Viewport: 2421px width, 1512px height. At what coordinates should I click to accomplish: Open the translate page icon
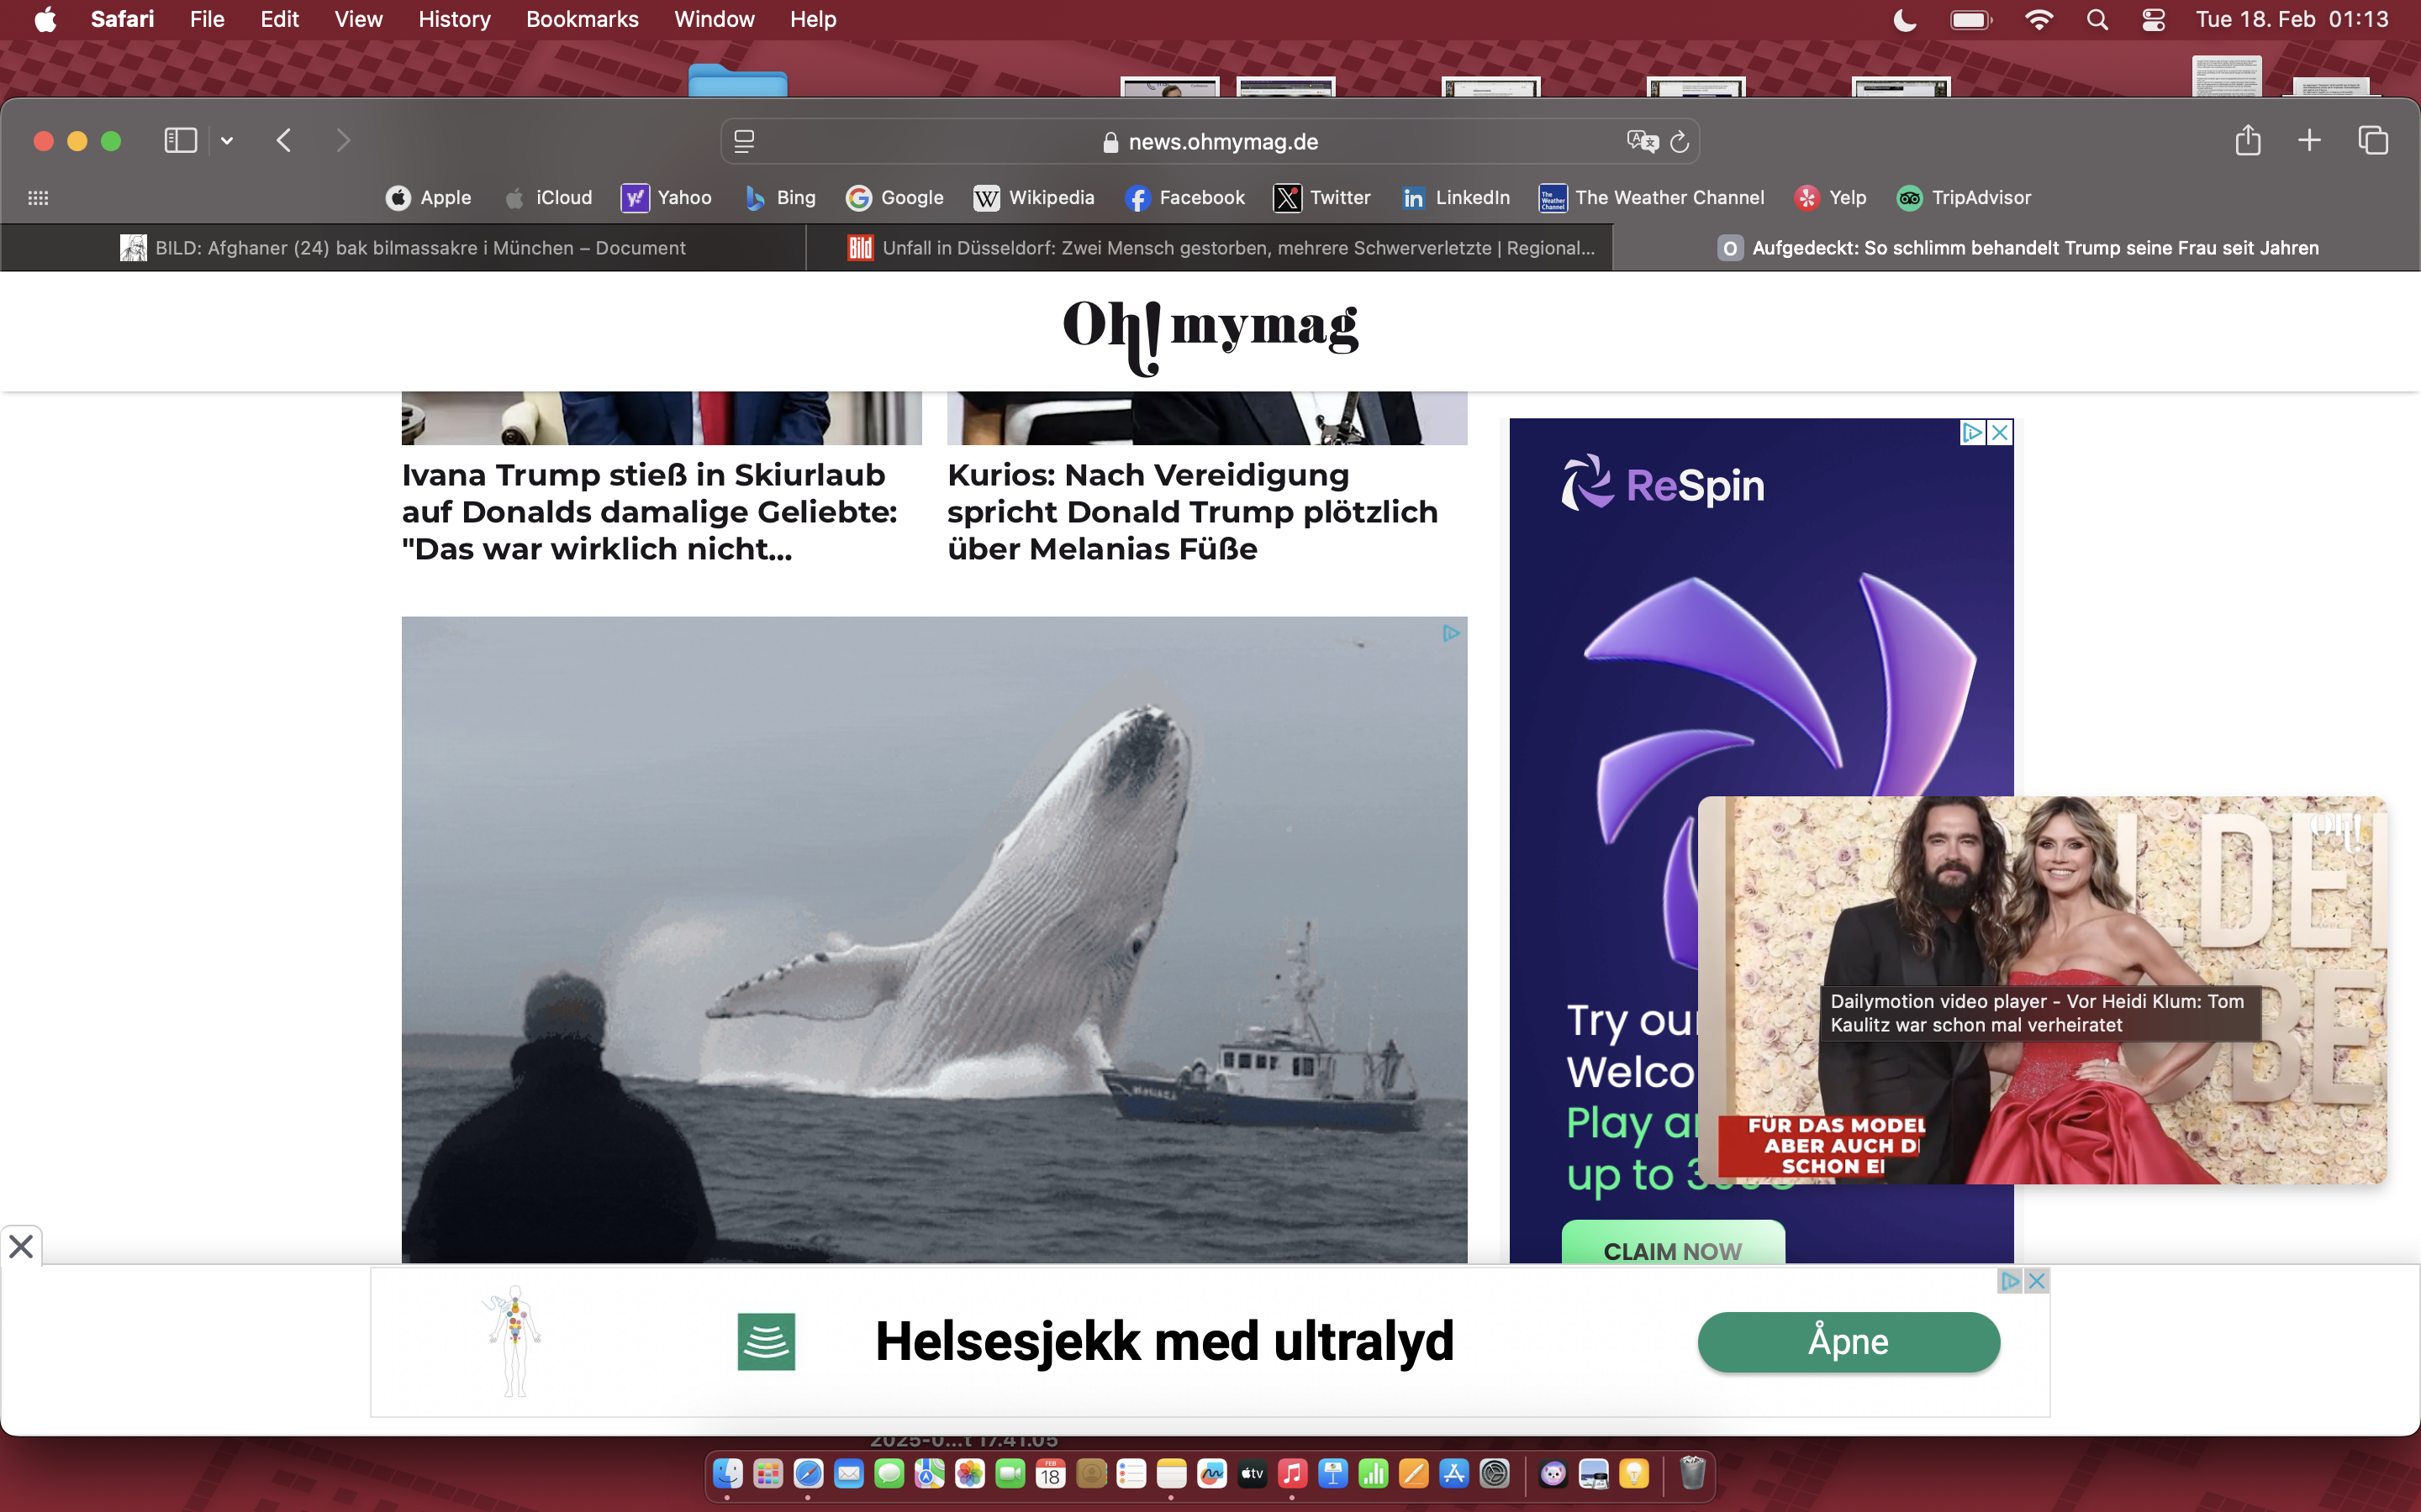1642,142
